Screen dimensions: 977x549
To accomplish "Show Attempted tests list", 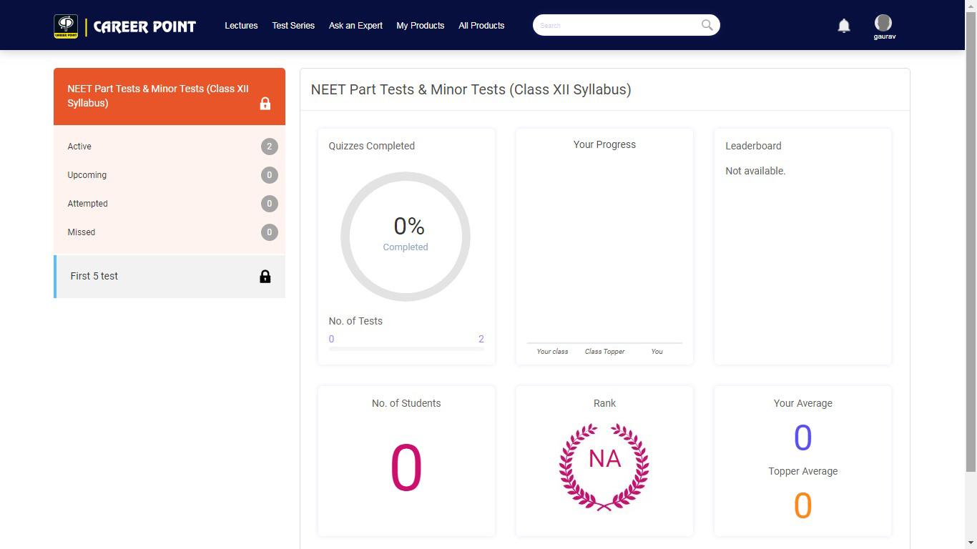I will tap(170, 204).
